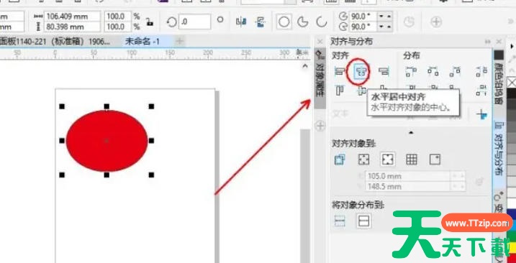Click docker add plus circle below 对象属性
Screen dimensions: 516x263
(320, 126)
